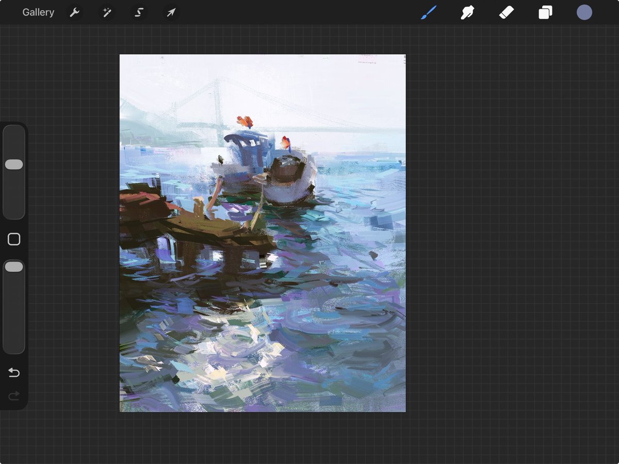
Task: Select the Brush tool
Action: point(429,12)
